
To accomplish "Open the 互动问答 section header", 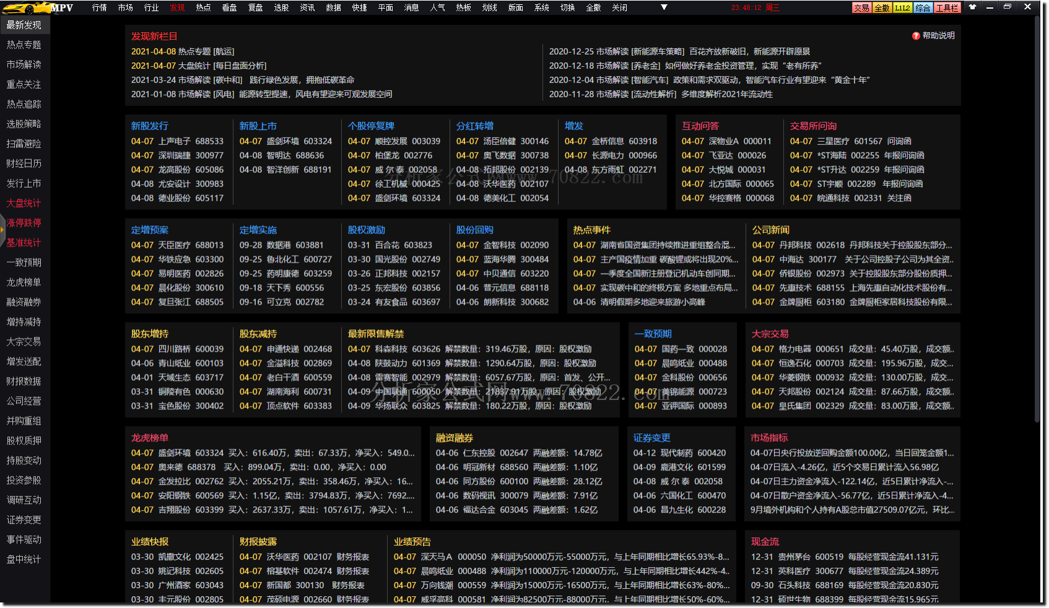I will click(700, 126).
